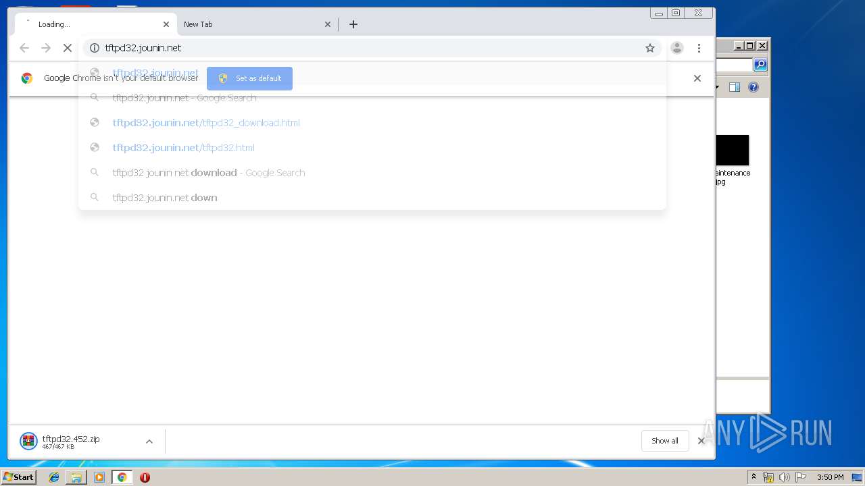This screenshot has width=865, height=486.
Task: Switch to the Loading tab
Action: [96, 24]
